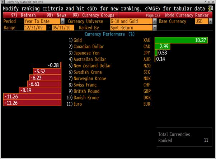Click the Canadian Dollar 2.99 bar
216x159 pixels.
pyautogui.click(x=162, y=47)
